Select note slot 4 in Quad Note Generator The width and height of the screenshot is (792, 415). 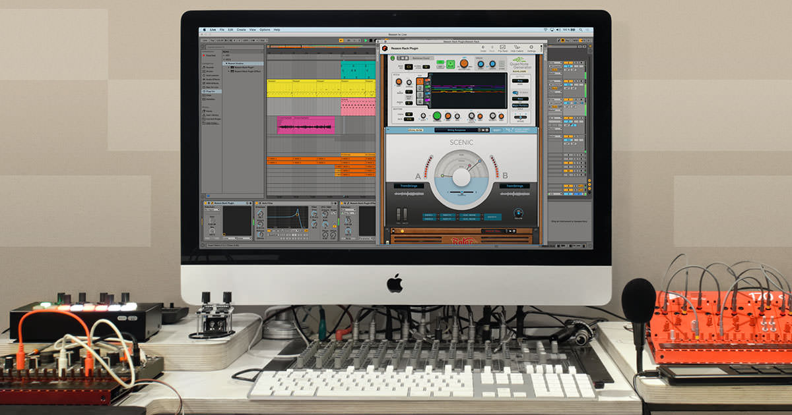tap(420, 101)
